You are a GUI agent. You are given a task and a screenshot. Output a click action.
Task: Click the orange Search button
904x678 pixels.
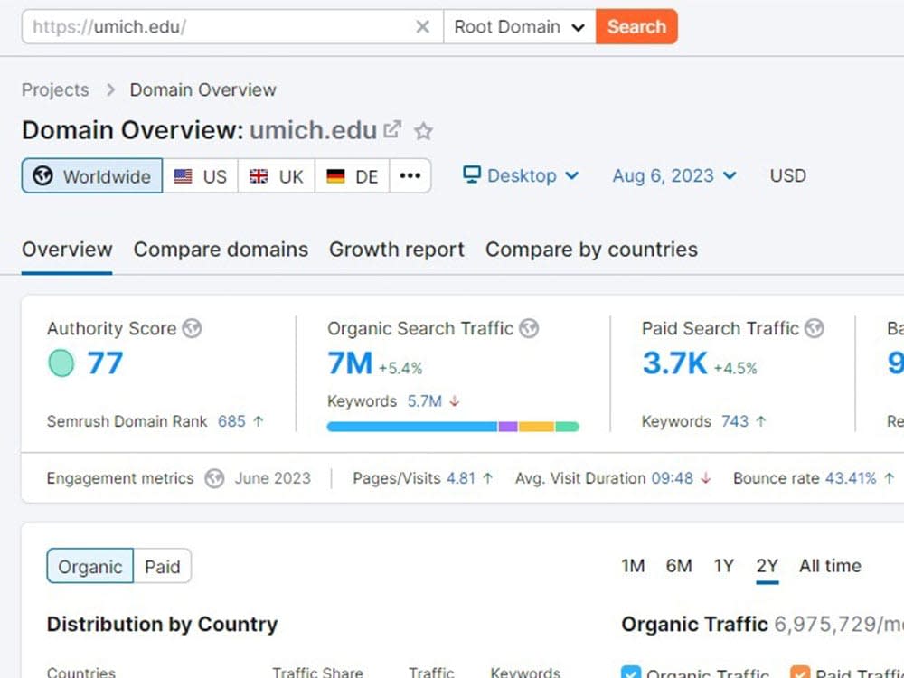coord(636,26)
